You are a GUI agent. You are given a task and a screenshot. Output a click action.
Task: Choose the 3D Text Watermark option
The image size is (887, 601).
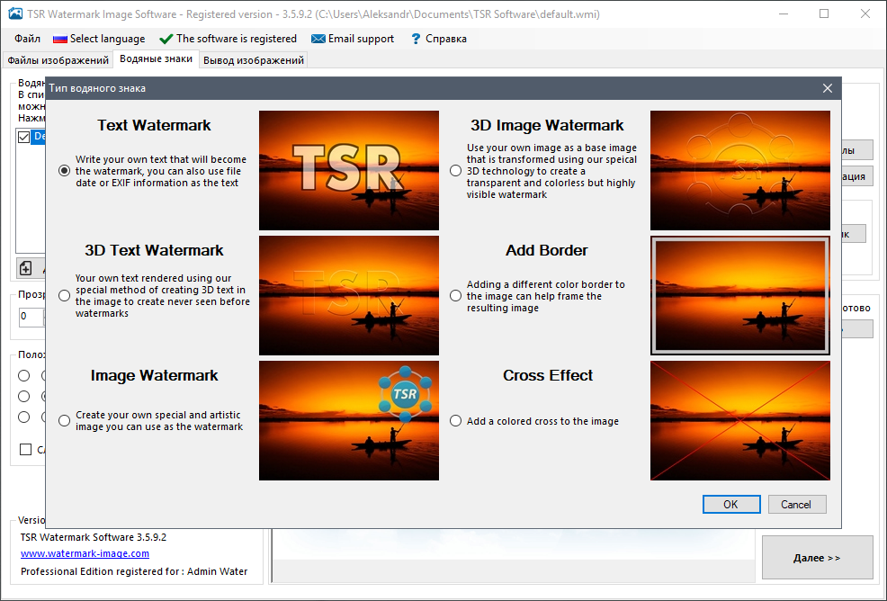point(65,295)
